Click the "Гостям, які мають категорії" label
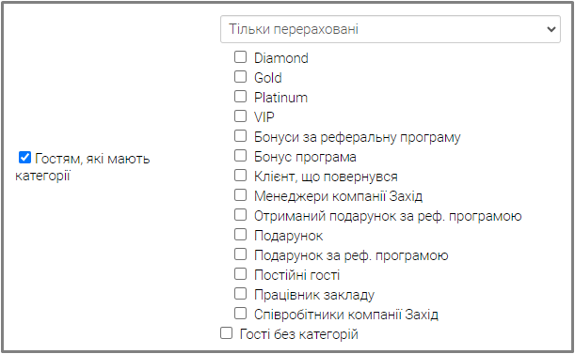Image resolution: width=575 pixels, height=354 pixels. tap(83, 167)
